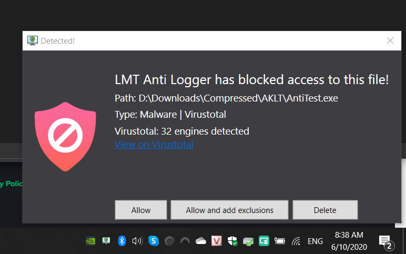The image size is (406, 254).
Task: Switch the ENG input language
Action: 315,241
